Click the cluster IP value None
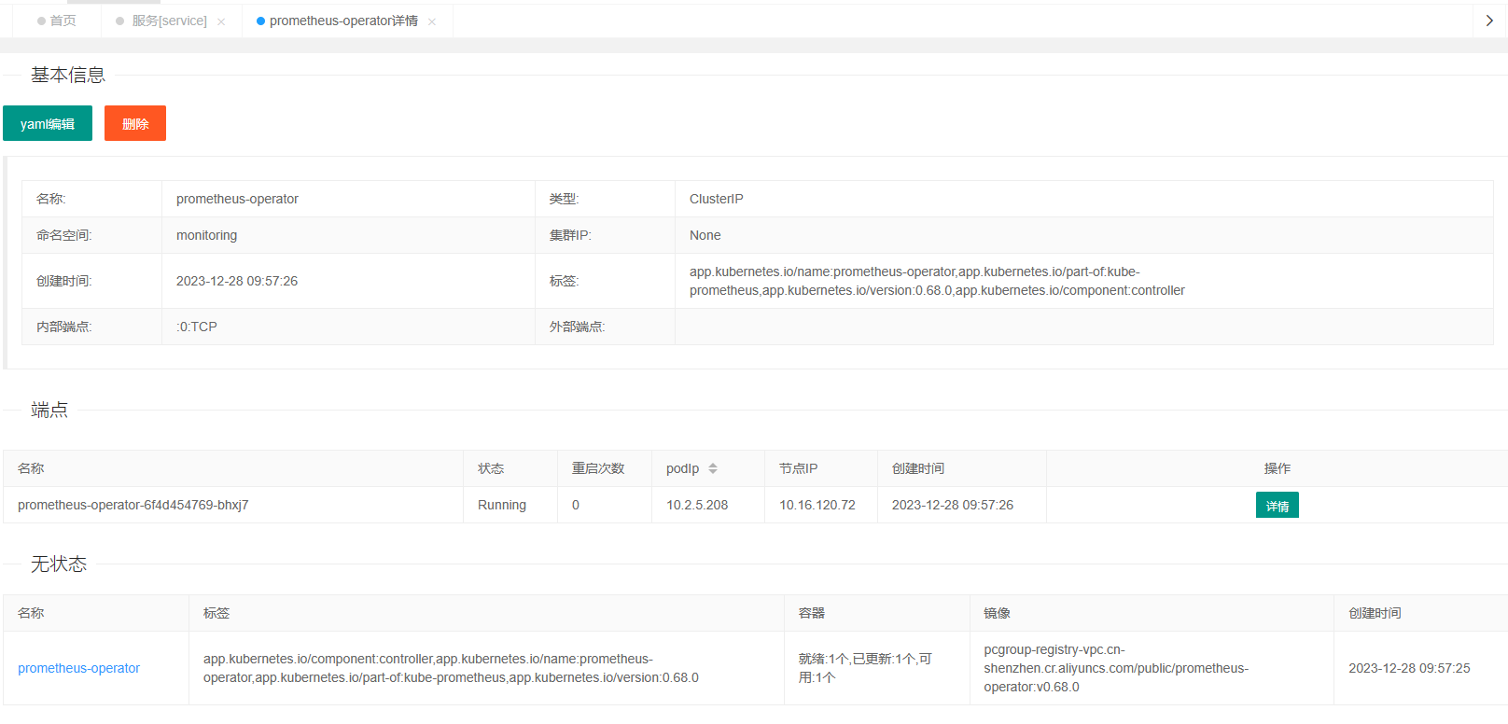 tap(705, 235)
